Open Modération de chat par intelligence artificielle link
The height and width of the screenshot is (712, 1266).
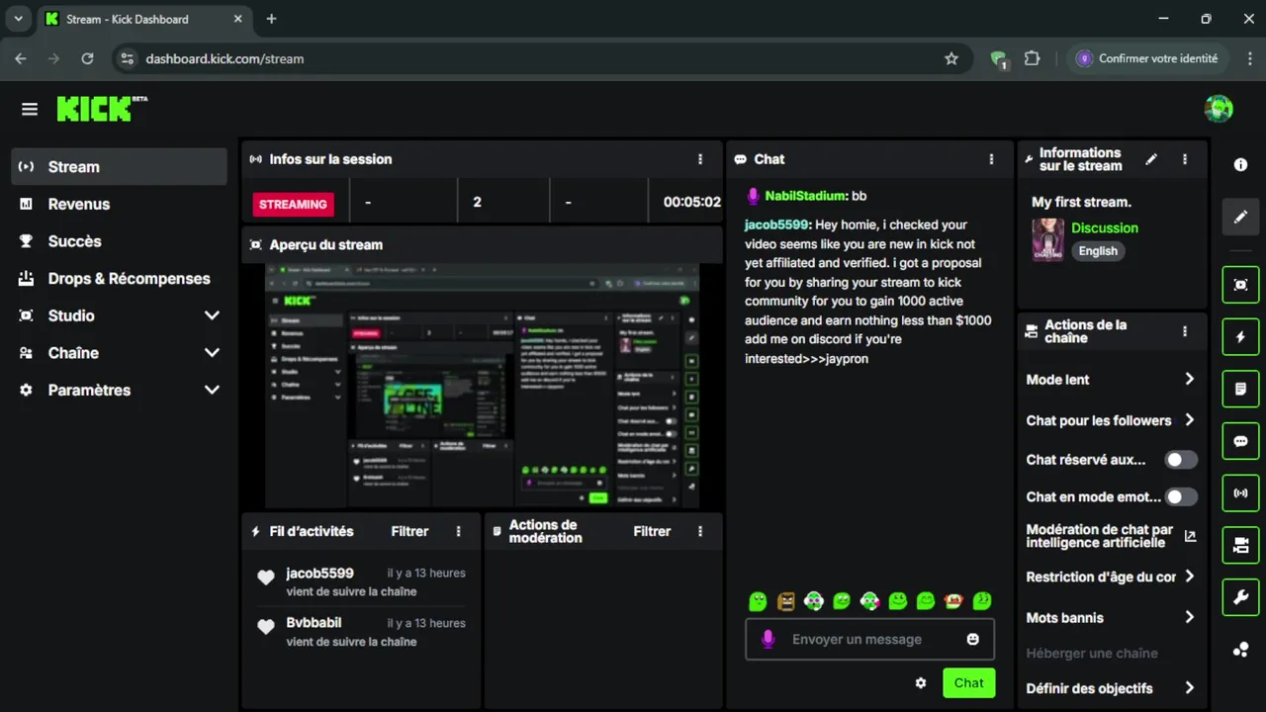[x=1111, y=536]
